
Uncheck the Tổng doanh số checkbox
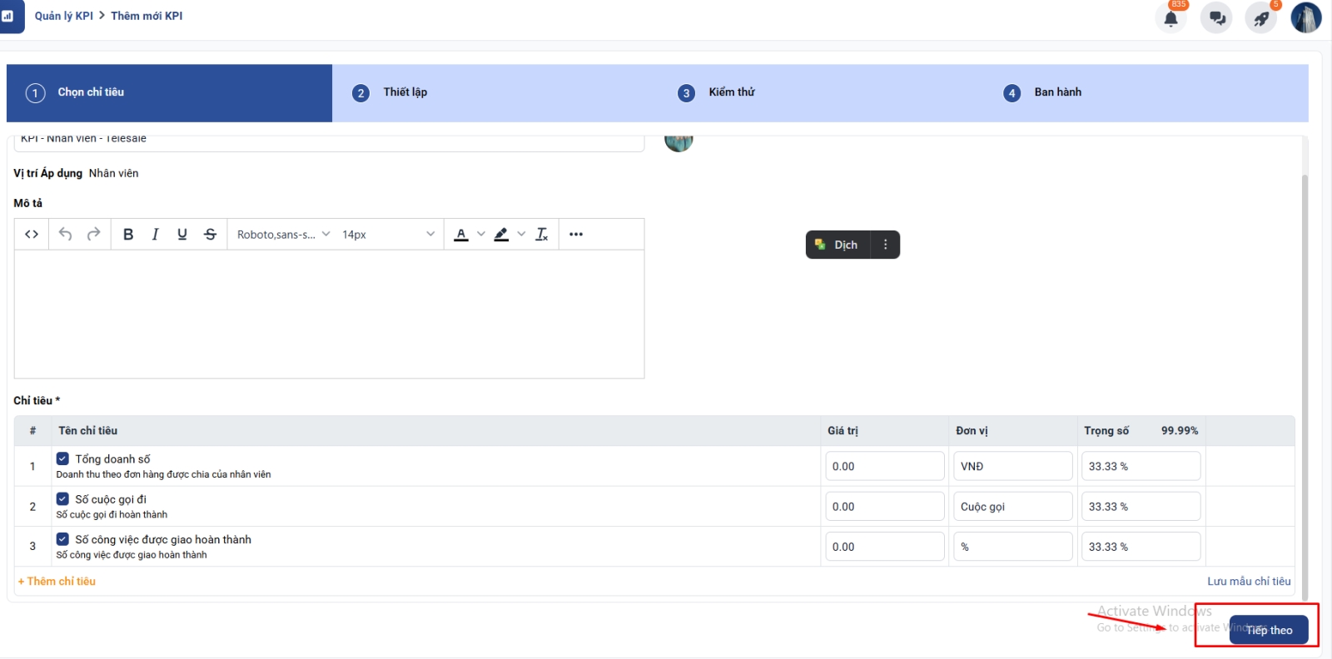[x=62, y=458]
